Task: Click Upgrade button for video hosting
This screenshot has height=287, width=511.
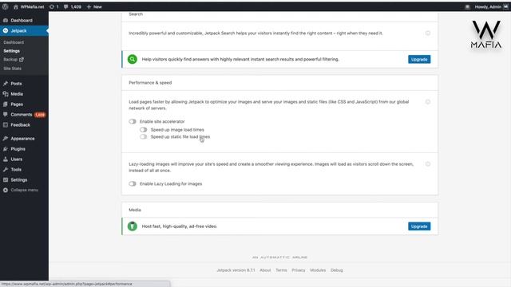Action: [419, 226]
